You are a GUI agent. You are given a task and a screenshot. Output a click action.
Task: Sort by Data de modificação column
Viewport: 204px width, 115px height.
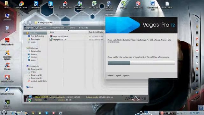tap(96, 32)
